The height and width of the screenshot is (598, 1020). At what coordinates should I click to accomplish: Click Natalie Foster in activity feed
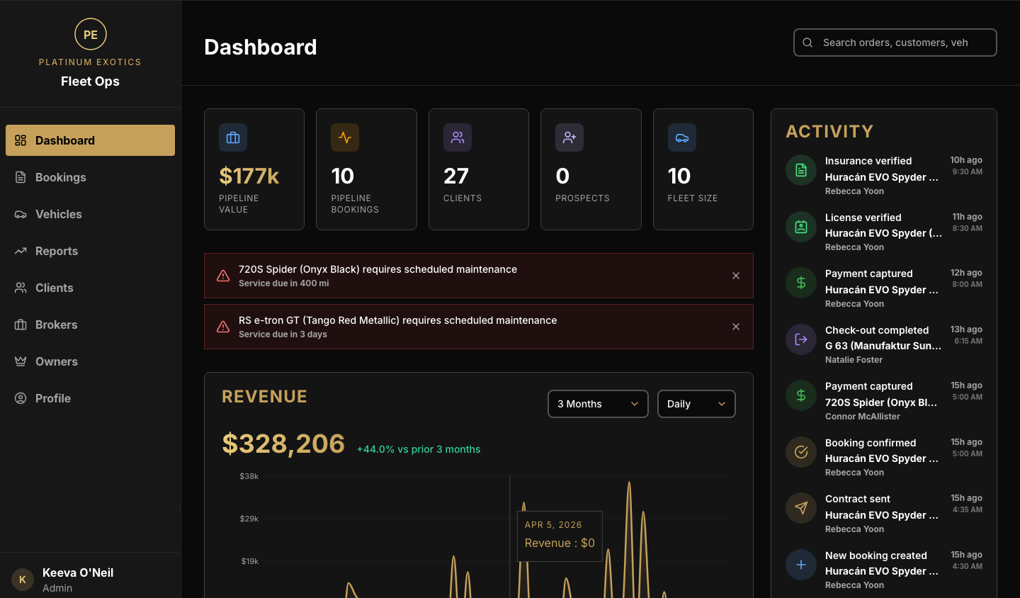click(854, 360)
